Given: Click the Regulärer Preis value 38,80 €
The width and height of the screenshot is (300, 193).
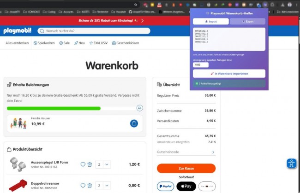Looking at the screenshot, I should [210, 95].
